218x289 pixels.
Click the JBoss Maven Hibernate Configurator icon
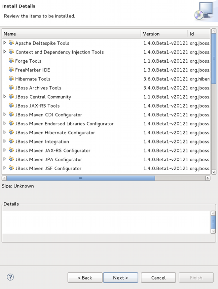(11, 132)
